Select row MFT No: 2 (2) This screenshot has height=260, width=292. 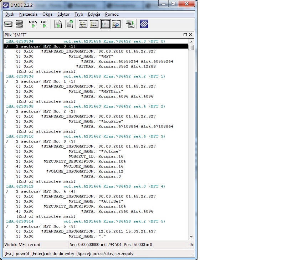click(96, 111)
